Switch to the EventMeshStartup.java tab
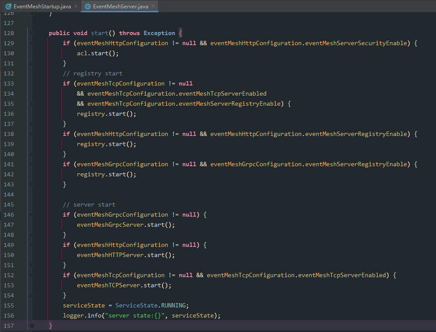This screenshot has height=332, width=436. pos(42,7)
